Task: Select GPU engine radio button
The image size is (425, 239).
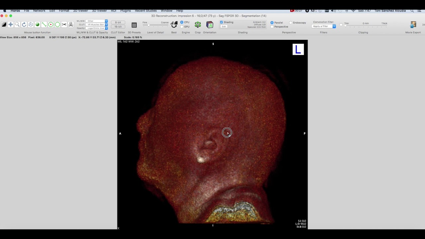Action: (x=182, y=27)
